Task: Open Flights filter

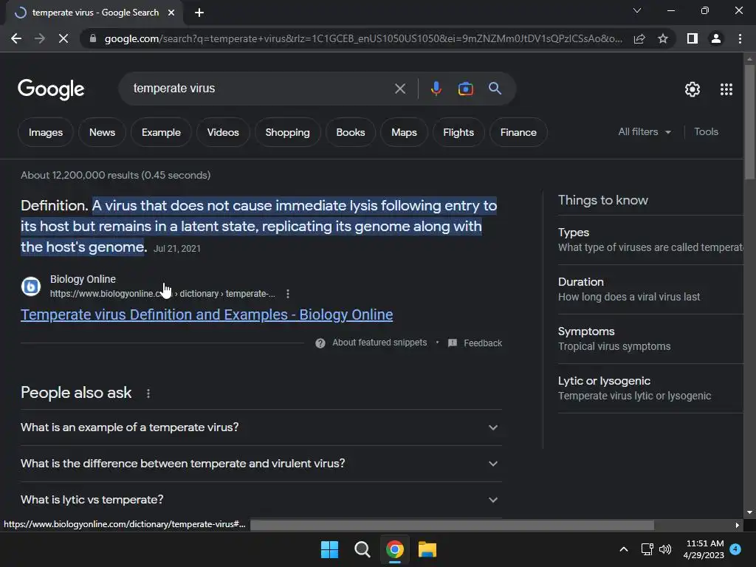Action: tap(458, 132)
